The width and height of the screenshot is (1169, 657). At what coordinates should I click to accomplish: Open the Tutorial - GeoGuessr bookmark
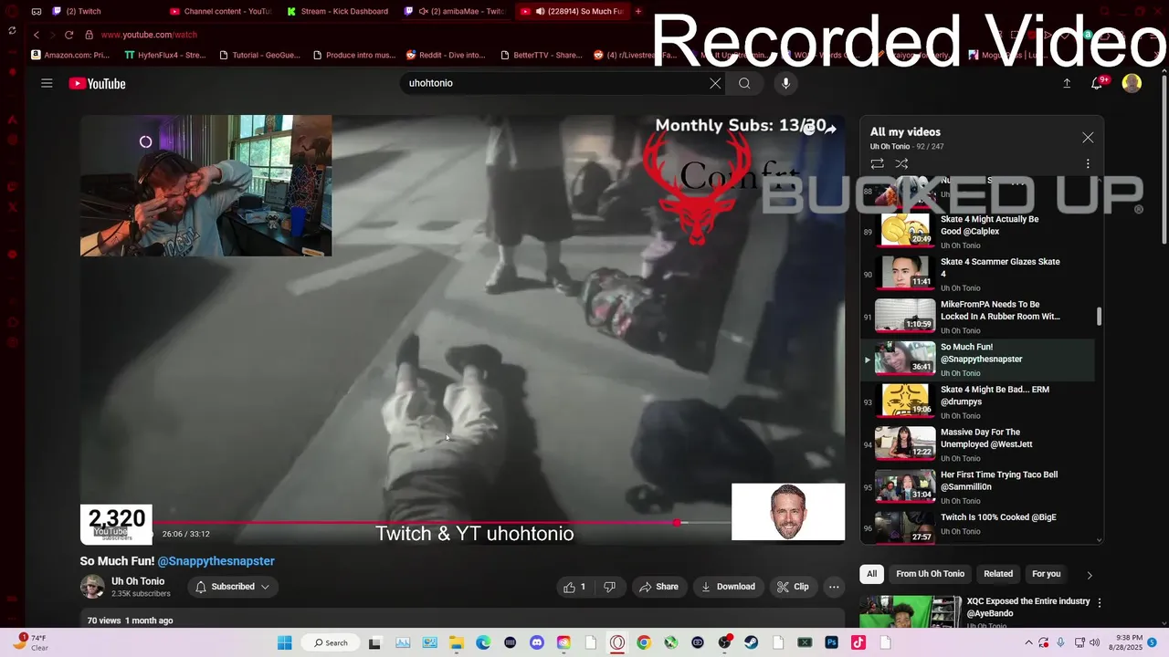(x=259, y=55)
